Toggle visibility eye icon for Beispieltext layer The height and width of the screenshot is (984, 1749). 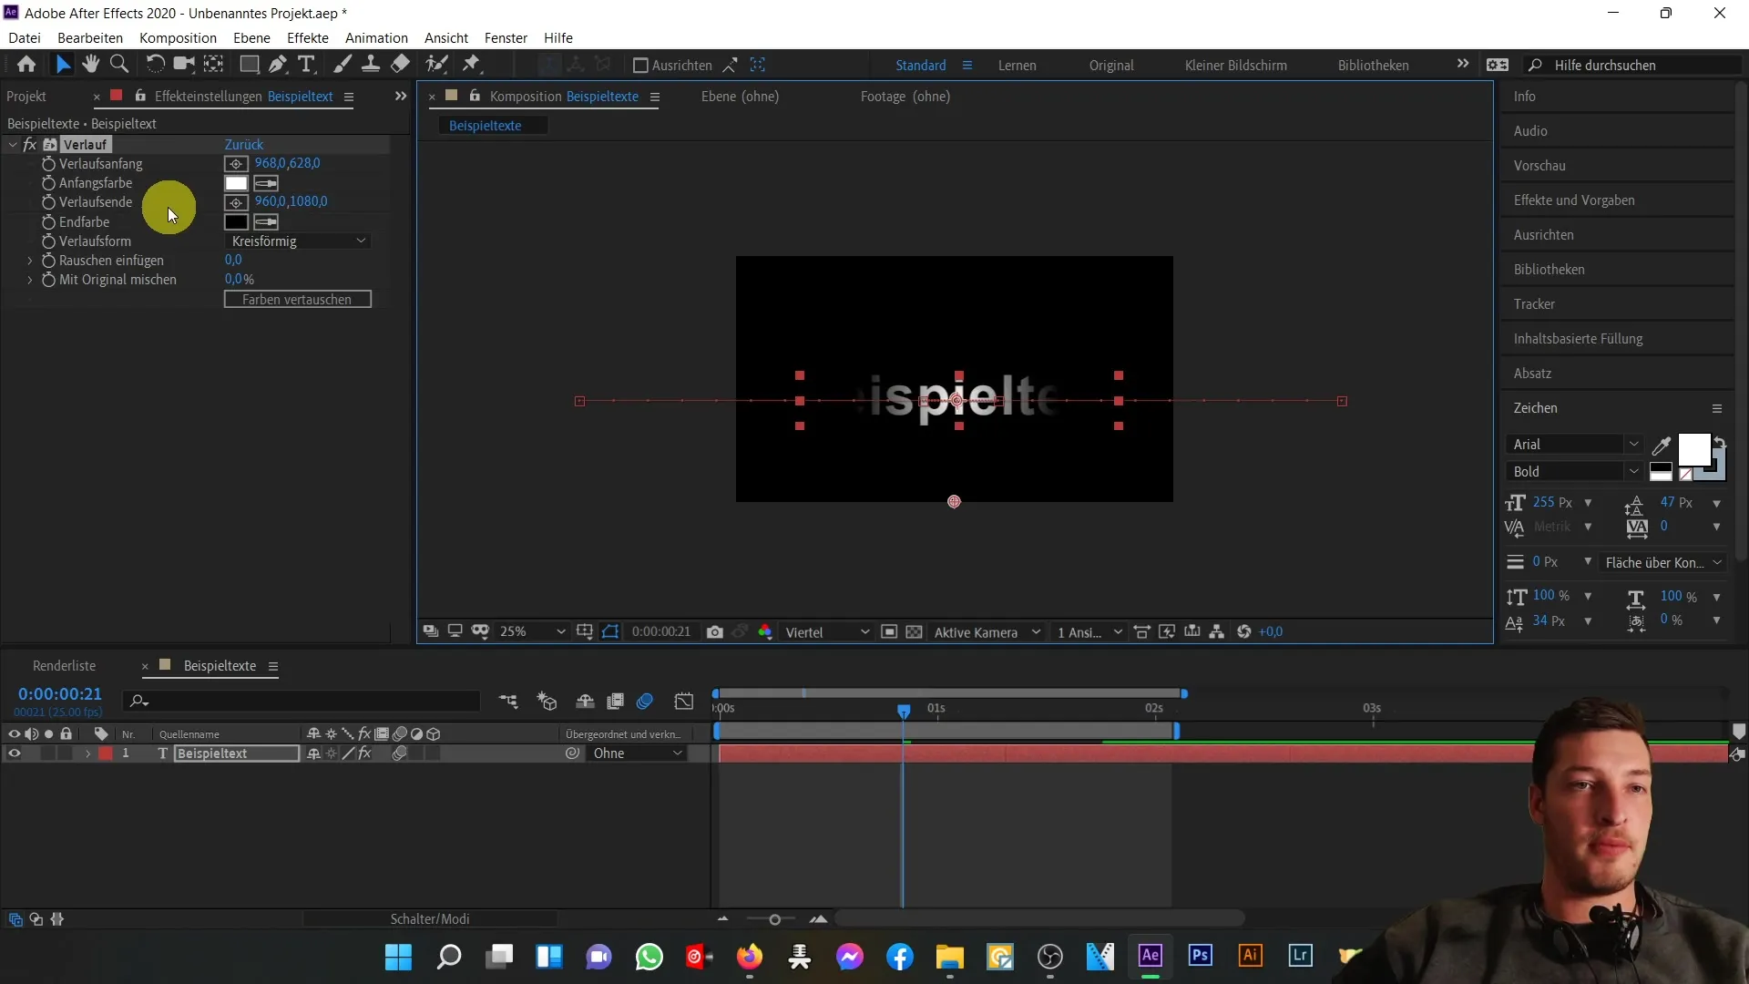tap(14, 753)
